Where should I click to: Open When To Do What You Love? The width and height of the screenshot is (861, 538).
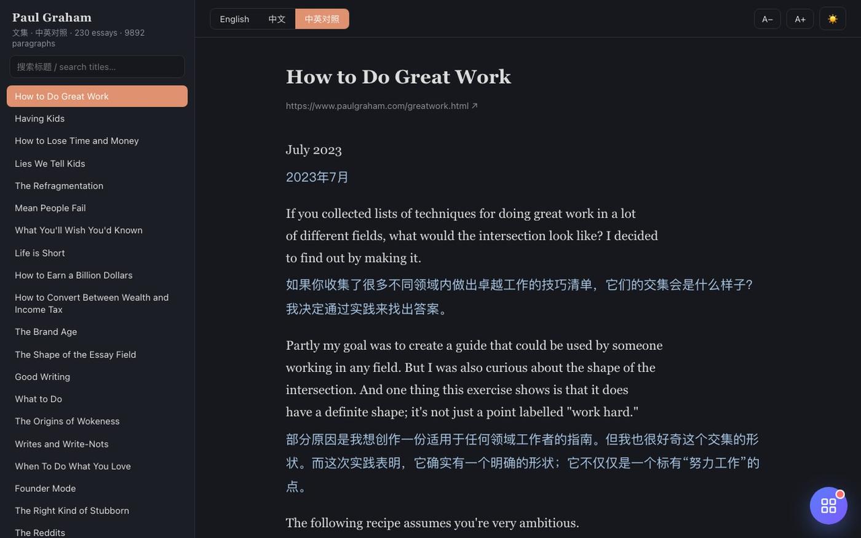click(97, 466)
